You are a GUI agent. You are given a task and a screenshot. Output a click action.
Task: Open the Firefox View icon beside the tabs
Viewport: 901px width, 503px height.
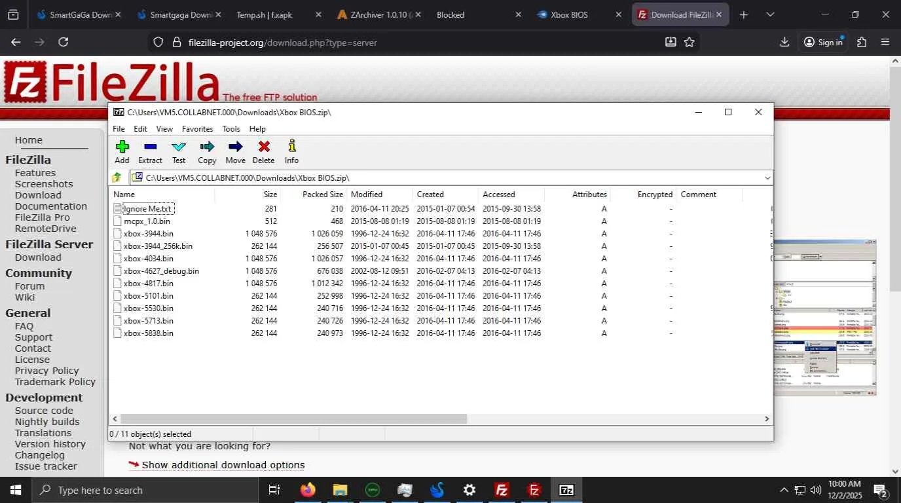click(12, 14)
